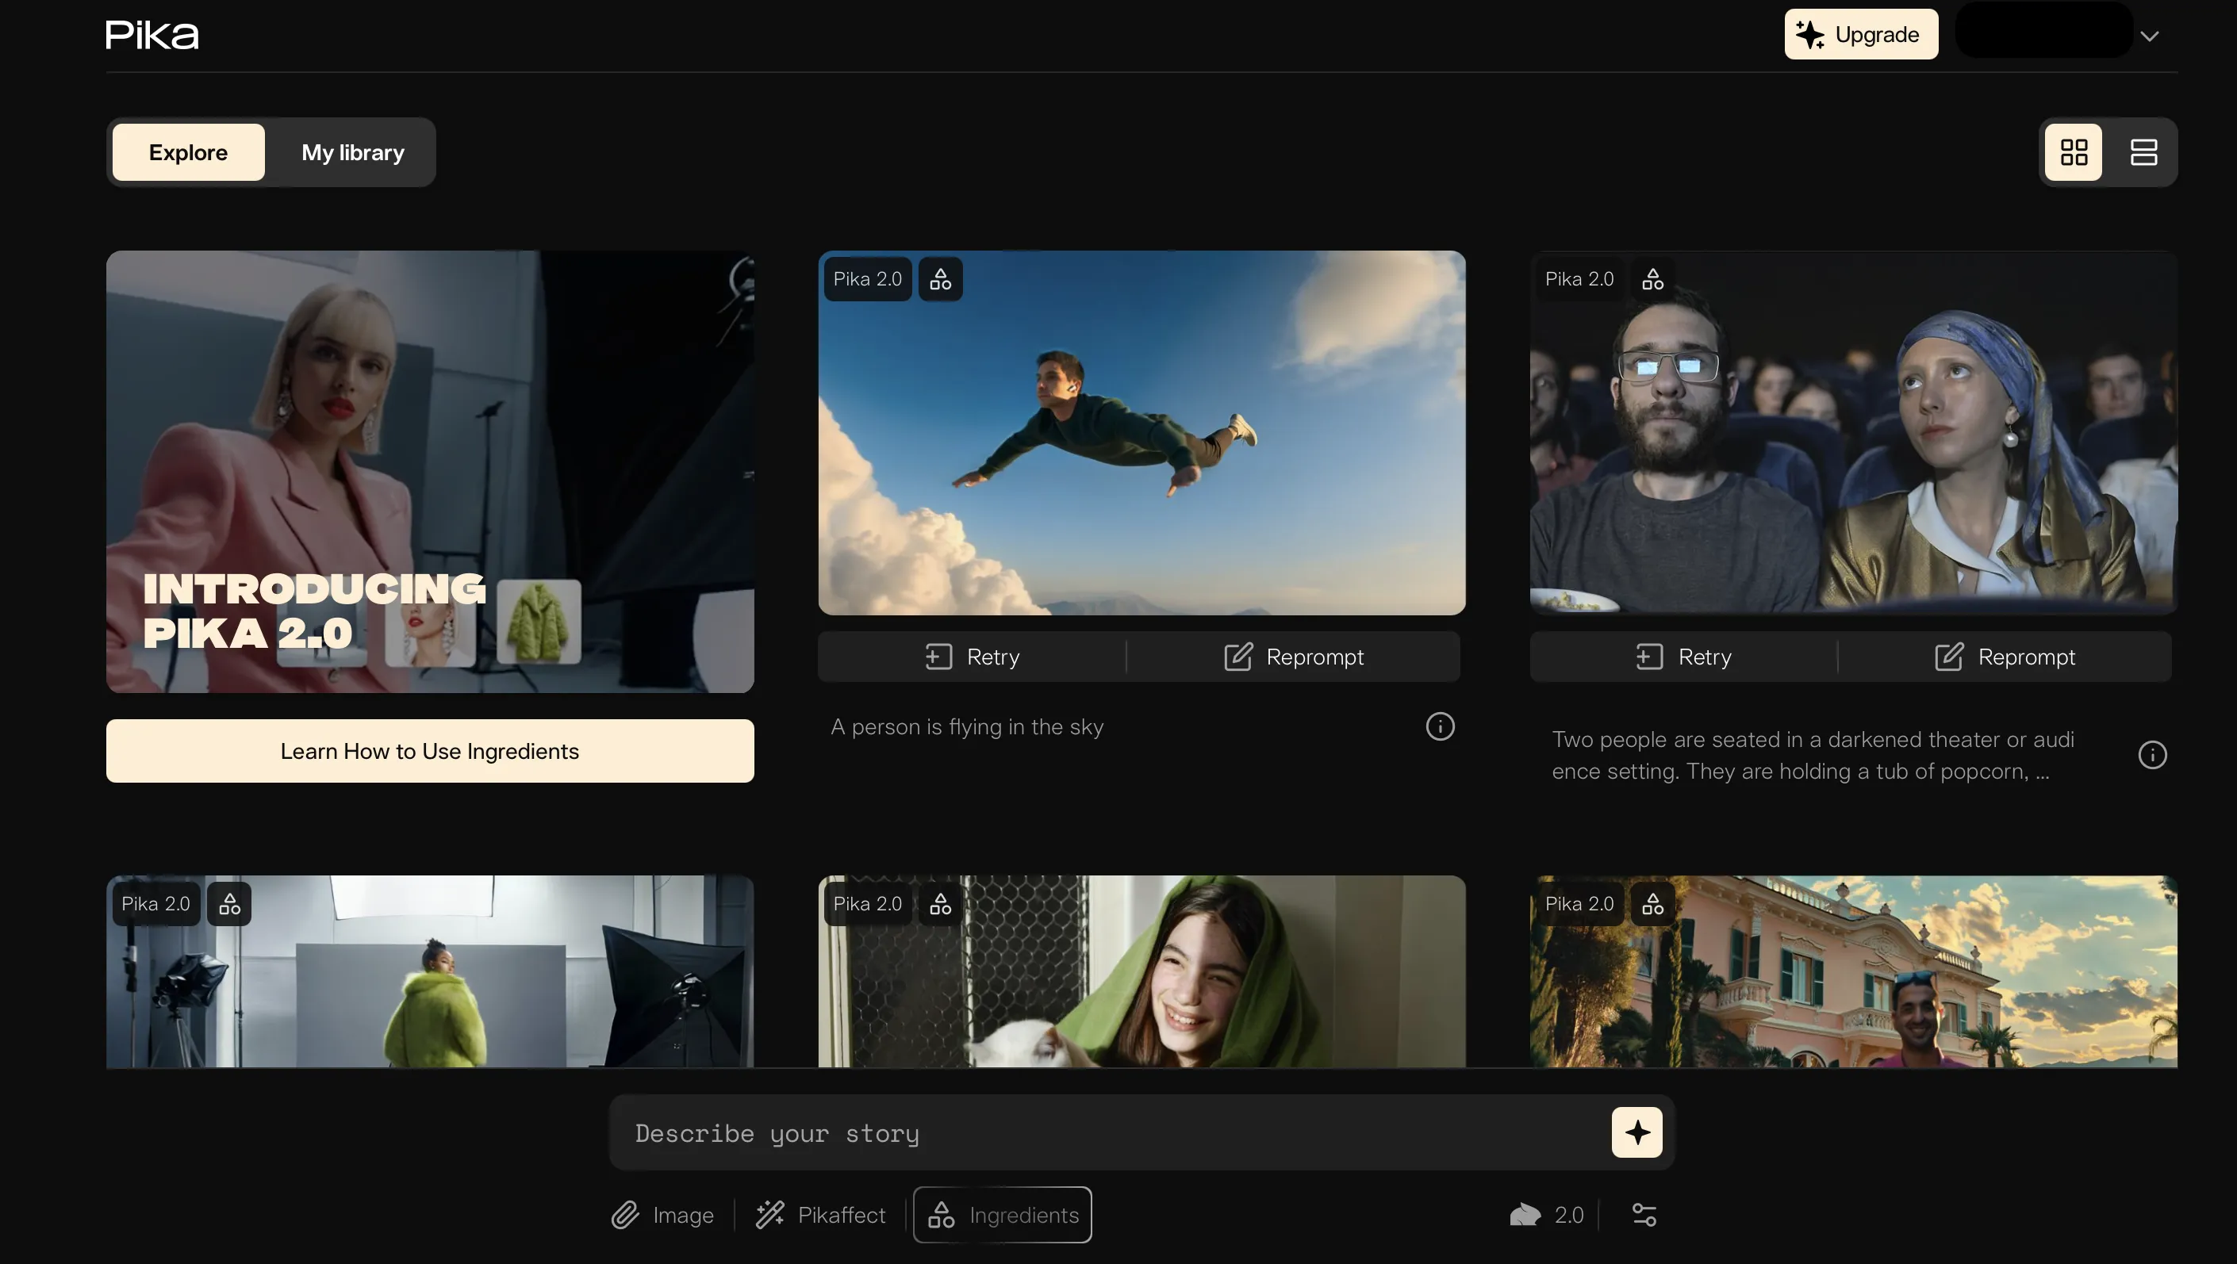Click Pika 2.0 badge on flying person video

click(x=868, y=280)
